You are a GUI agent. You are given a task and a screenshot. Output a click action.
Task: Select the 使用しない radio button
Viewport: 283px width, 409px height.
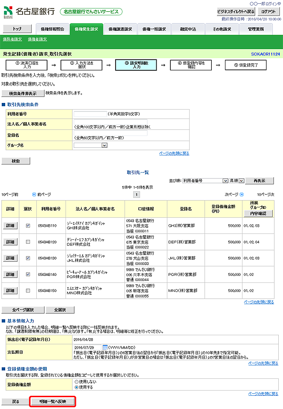[x=76, y=382]
